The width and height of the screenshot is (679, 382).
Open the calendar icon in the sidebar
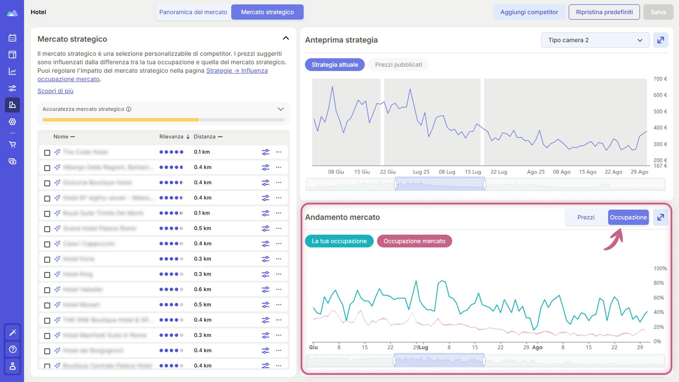click(x=12, y=38)
